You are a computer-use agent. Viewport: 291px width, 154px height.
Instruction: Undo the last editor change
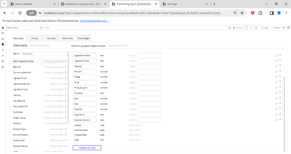(x=247, y=28)
